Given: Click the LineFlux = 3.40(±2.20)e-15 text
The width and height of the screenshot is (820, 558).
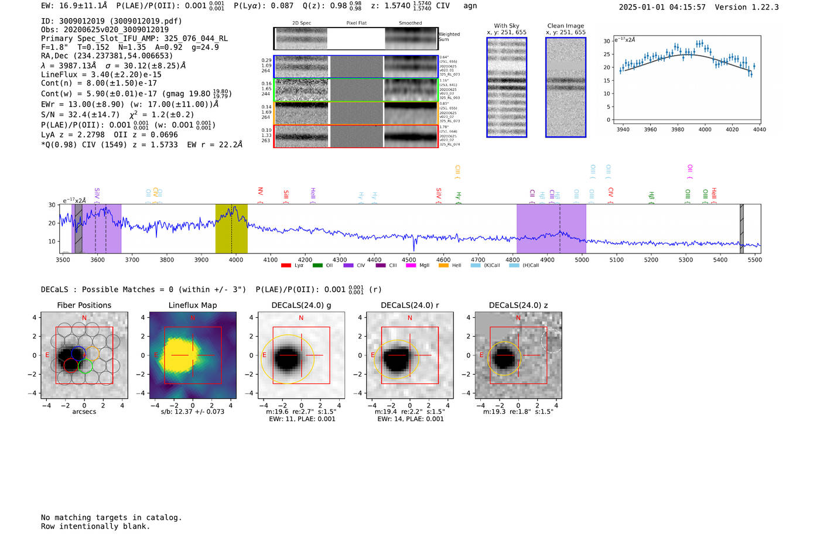Looking at the screenshot, I should [101, 75].
